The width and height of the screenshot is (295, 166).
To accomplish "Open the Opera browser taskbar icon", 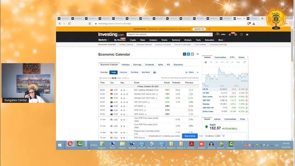I will [70, 144].
